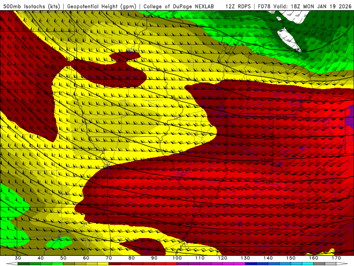Click the 80 knot colorbar tick label
Screen dimensions: 354x266
tap(131, 258)
